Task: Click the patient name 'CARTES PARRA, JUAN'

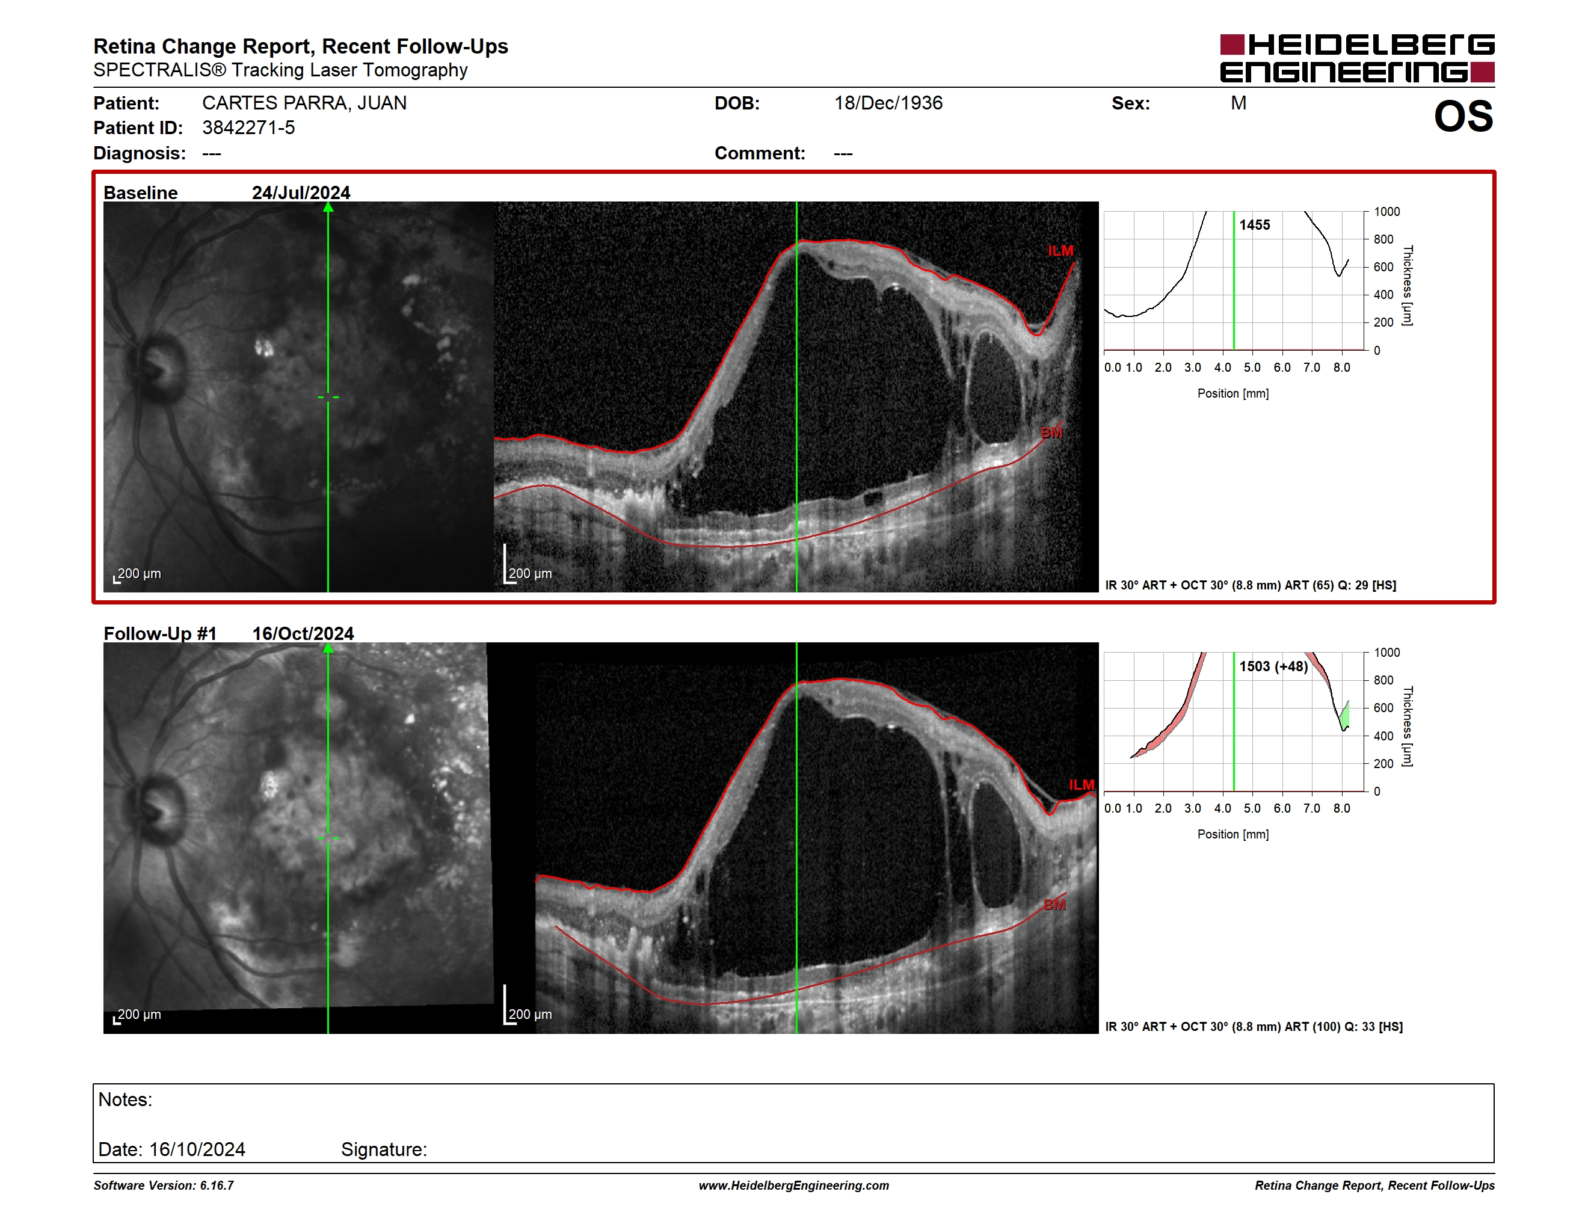Action: pos(304,102)
